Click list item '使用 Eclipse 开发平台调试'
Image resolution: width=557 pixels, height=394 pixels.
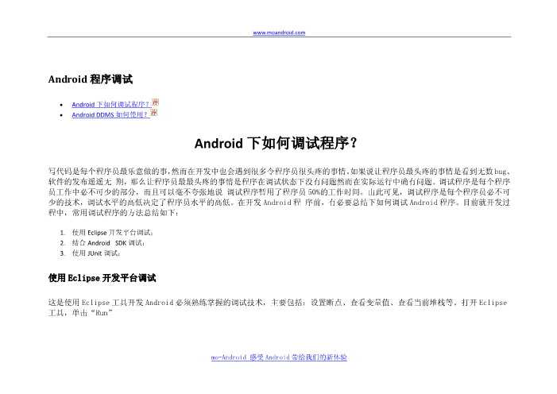point(113,233)
